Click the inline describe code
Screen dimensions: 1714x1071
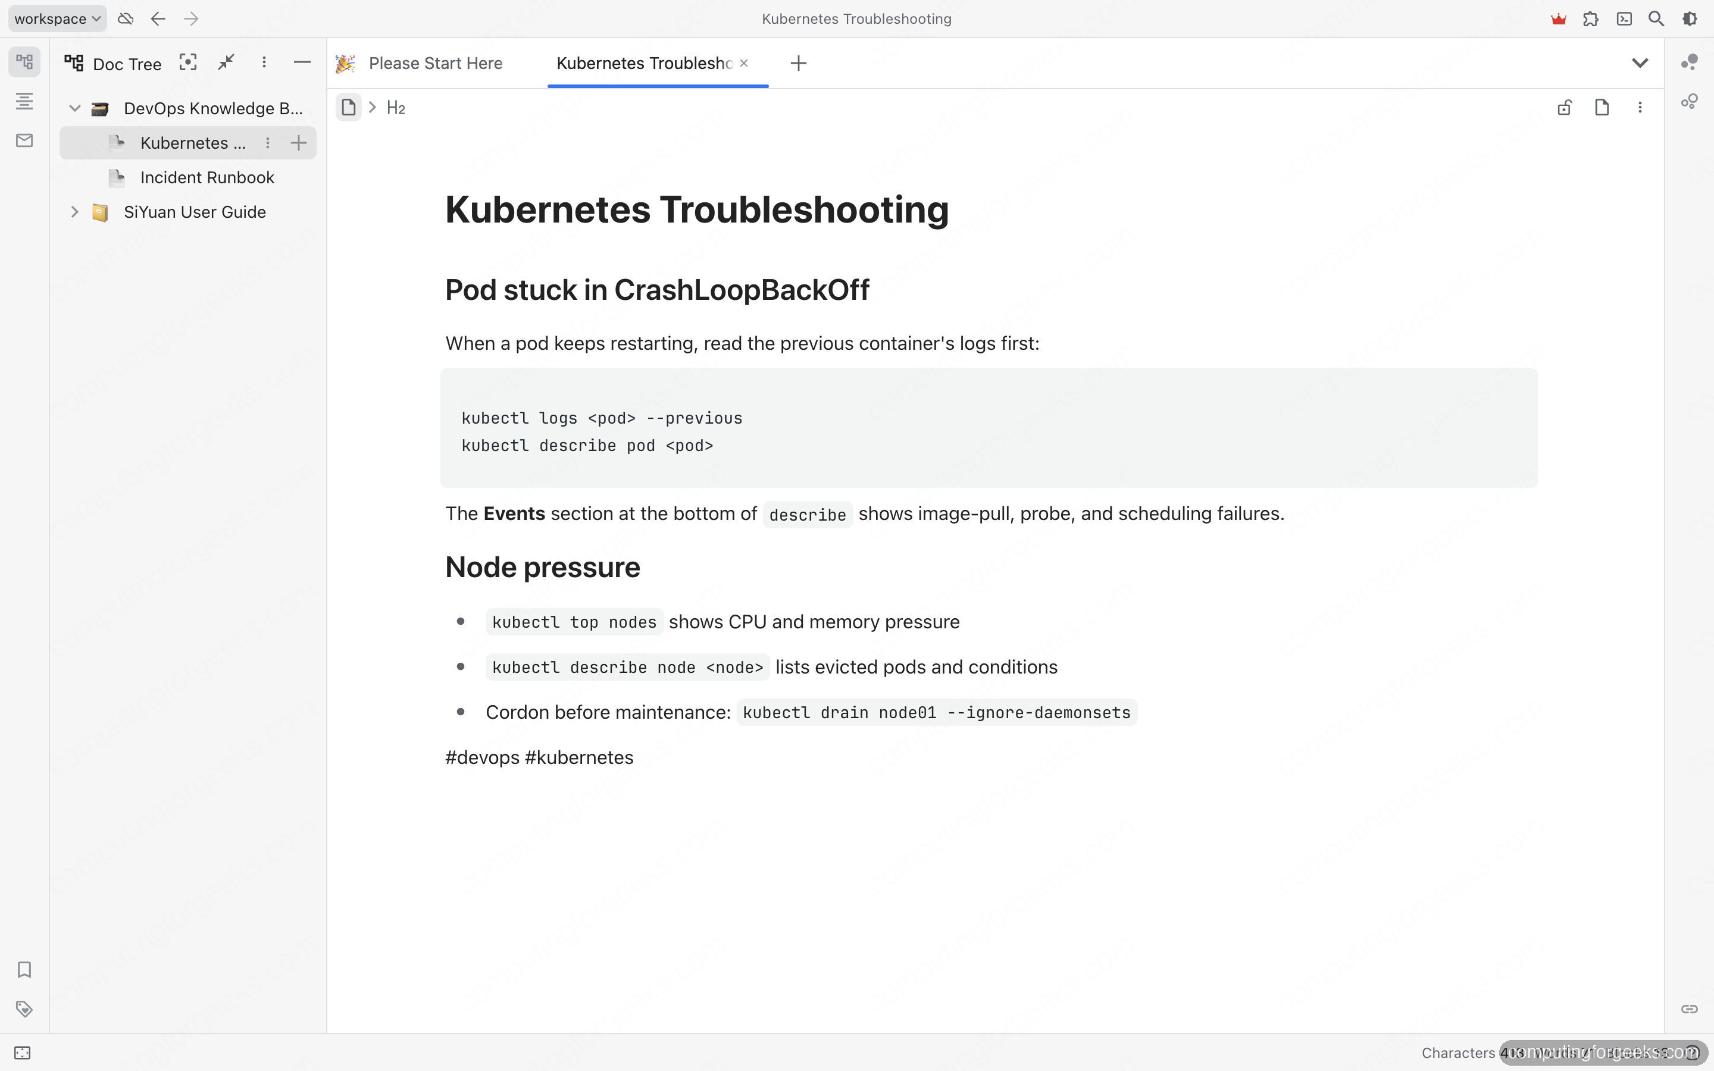pos(808,514)
